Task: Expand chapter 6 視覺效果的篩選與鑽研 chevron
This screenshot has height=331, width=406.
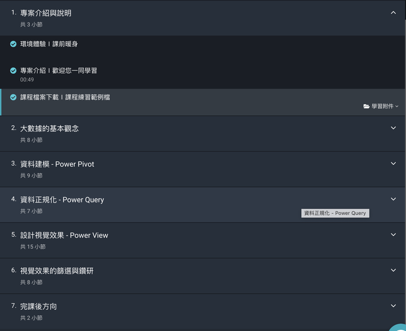Action: click(393, 270)
